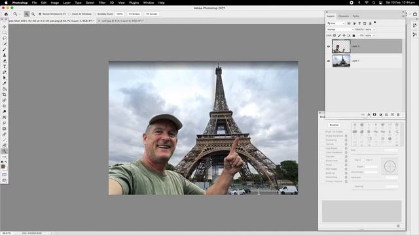The width and height of the screenshot is (419, 235).
Task: Hide Layer 2 with its eye icon
Action: [x=329, y=46]
